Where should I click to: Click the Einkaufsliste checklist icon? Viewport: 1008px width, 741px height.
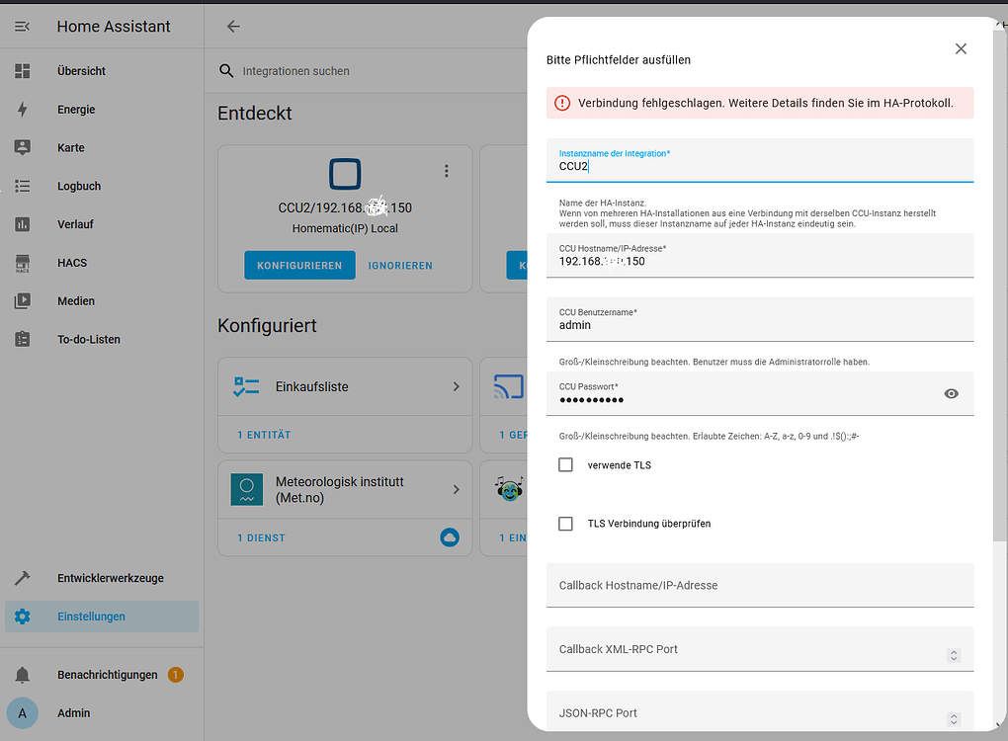(x=246, y=386)
